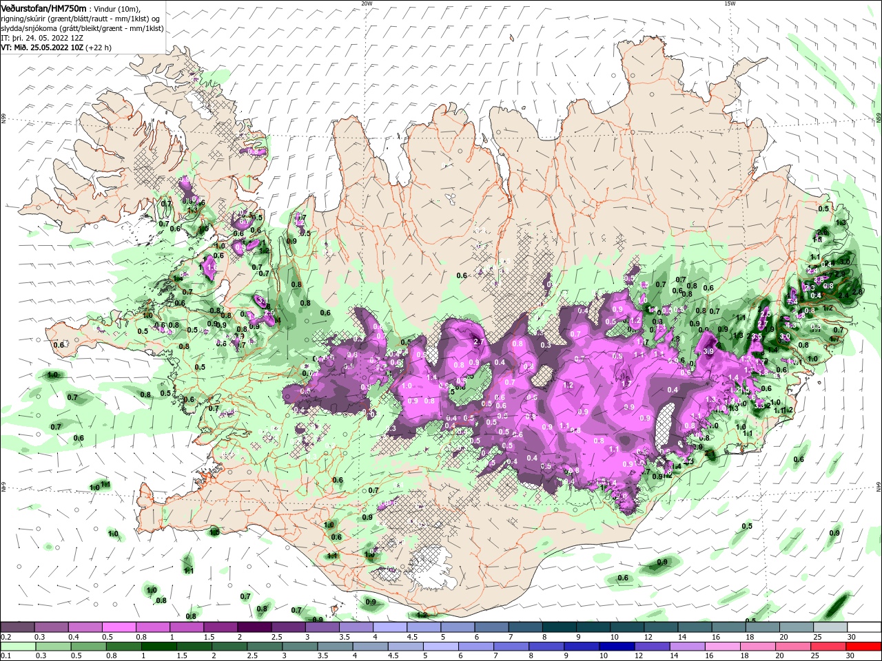Click the Veðurstofan/HM750m title text
882x661 pixels.
coord(43,8)
